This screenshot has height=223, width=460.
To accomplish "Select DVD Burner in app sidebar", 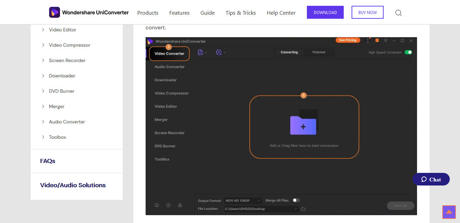I will click(x=165, y=146).
